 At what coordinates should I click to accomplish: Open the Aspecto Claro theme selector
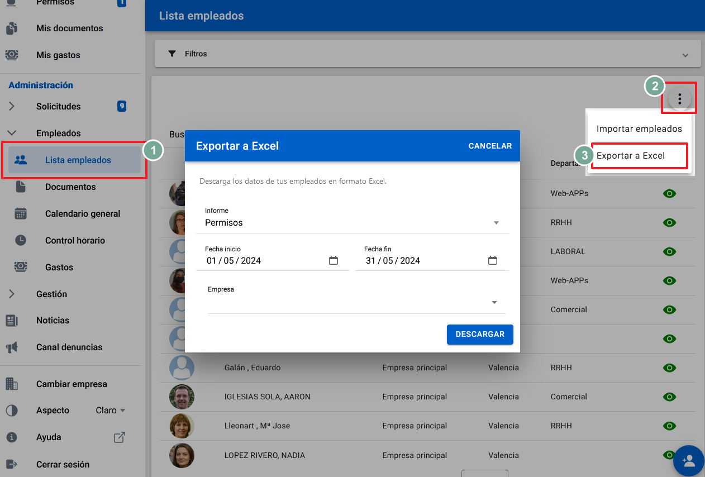click(110, 411)
